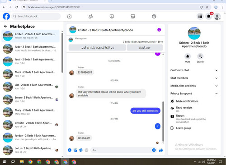Viewport: 226px width, 165px height.
Task: Open the Groups icon in top navigation
Action: [x=154, y=16]
